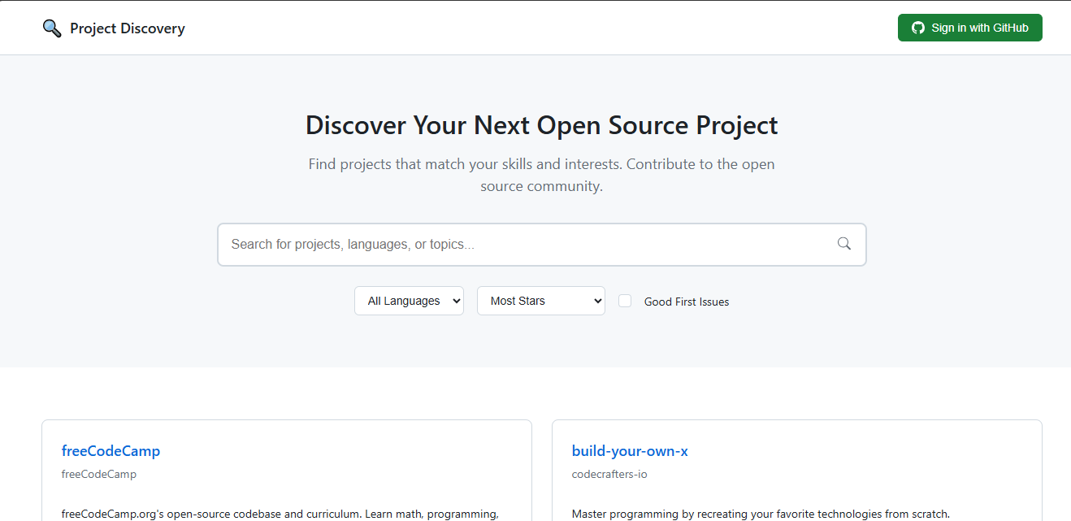The image size is (1071, 521).
Task: Focus the project search input field
Action: tap(542, 245)
